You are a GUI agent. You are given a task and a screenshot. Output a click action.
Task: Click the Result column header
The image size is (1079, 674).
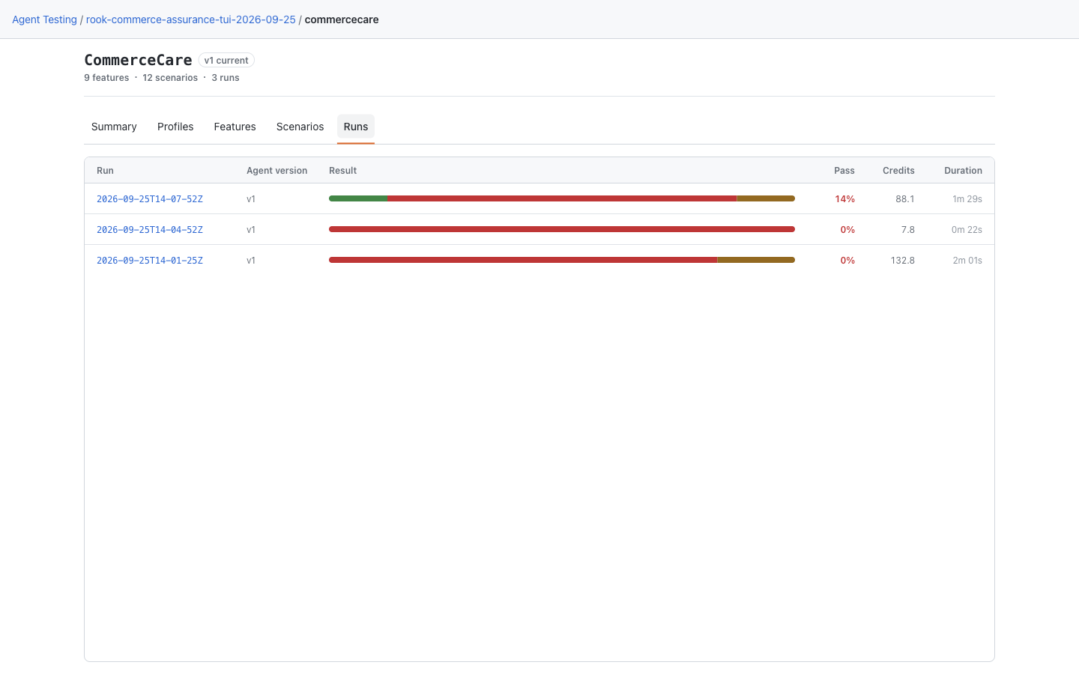tap(342, 171)
